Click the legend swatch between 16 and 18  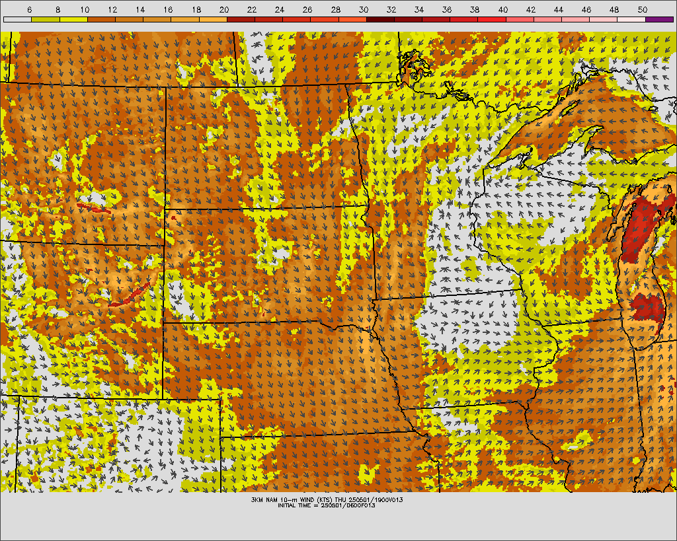(185, 19)
